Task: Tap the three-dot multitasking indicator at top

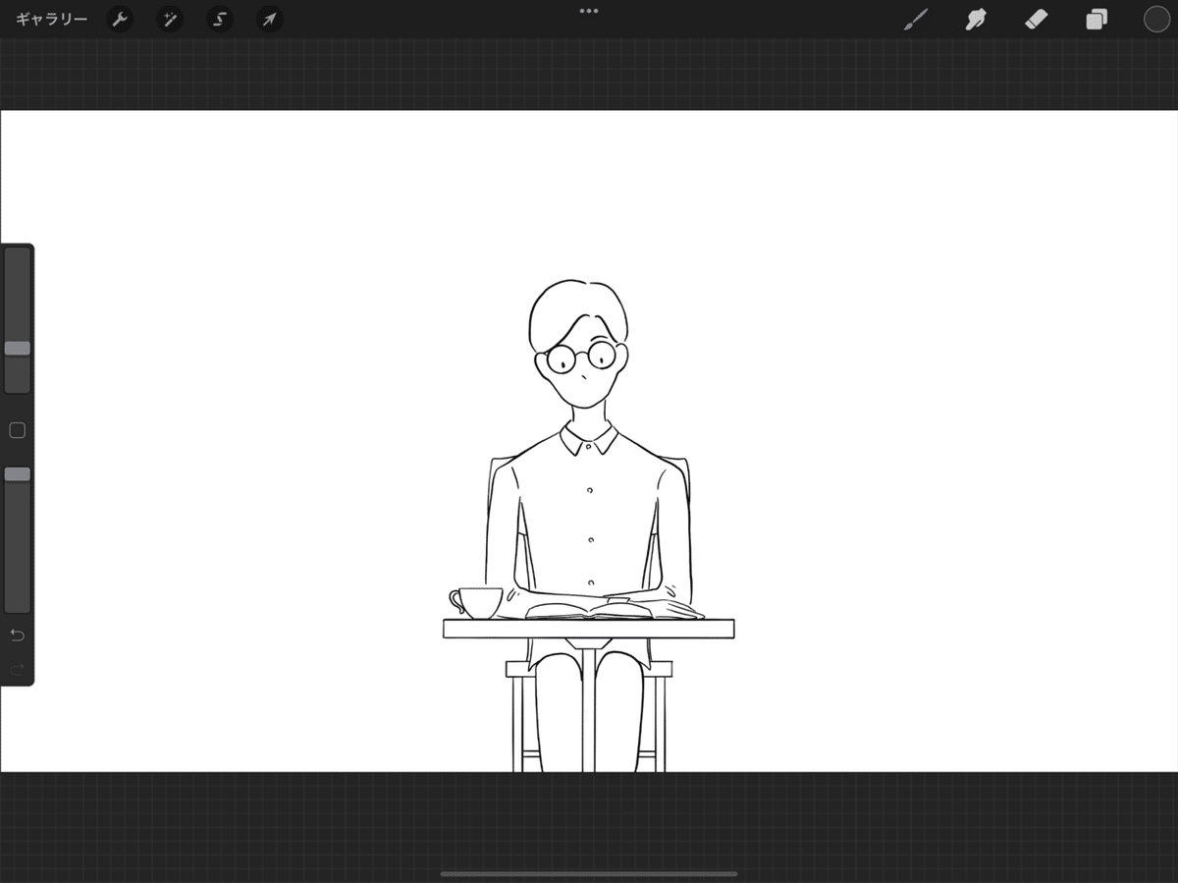Action: tap(589, 11)
